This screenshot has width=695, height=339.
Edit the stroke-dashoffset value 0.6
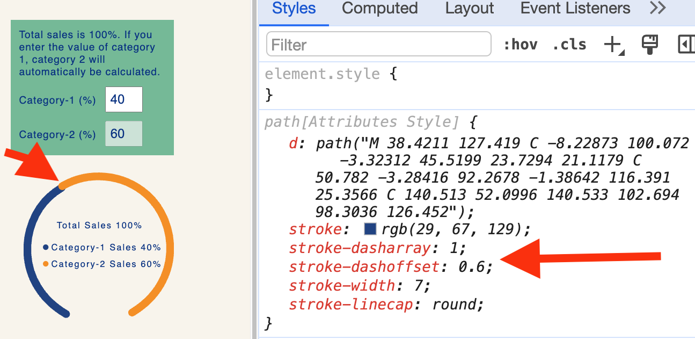tap(472, 267)
